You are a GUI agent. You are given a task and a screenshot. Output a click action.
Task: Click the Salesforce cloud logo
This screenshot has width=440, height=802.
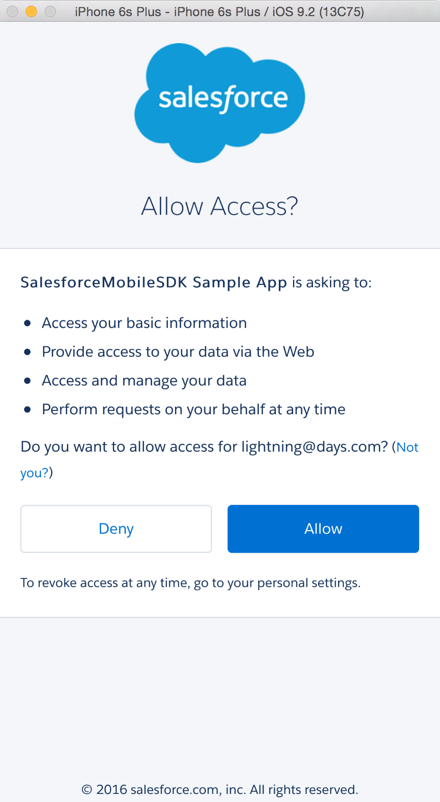(x=220, y=103)
